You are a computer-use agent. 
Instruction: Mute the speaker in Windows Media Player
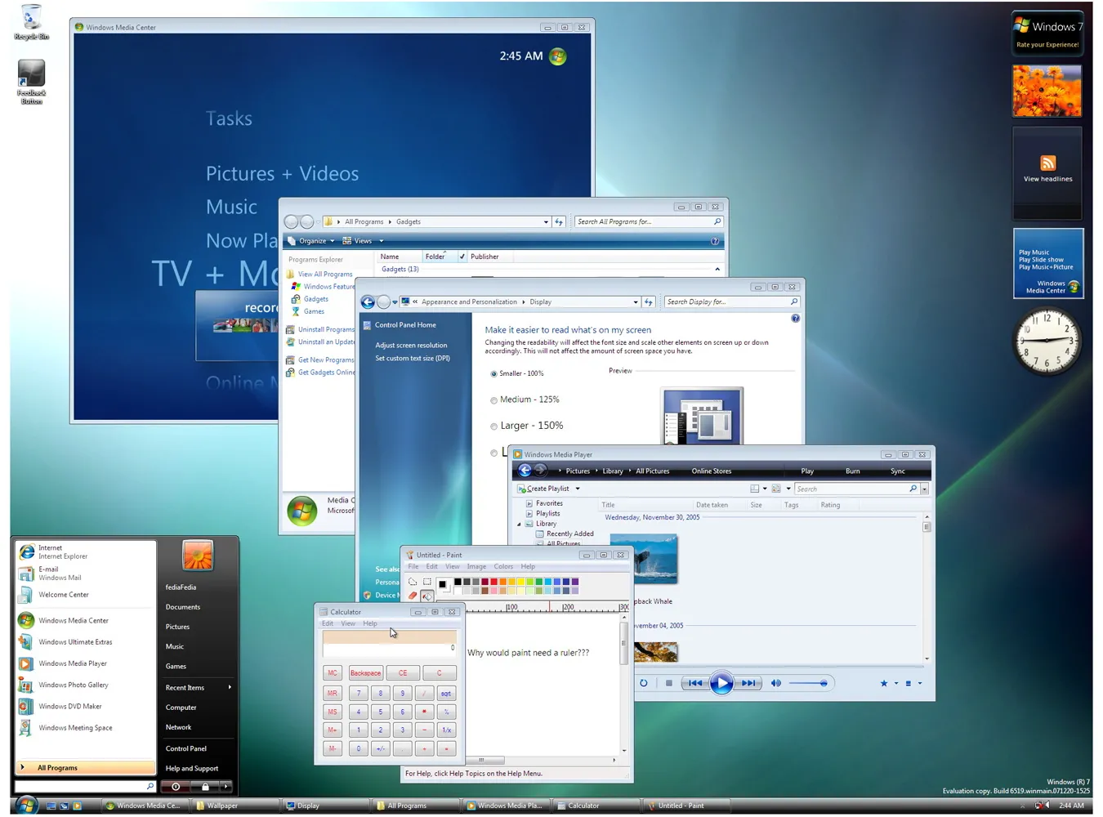tap(775, 683)
